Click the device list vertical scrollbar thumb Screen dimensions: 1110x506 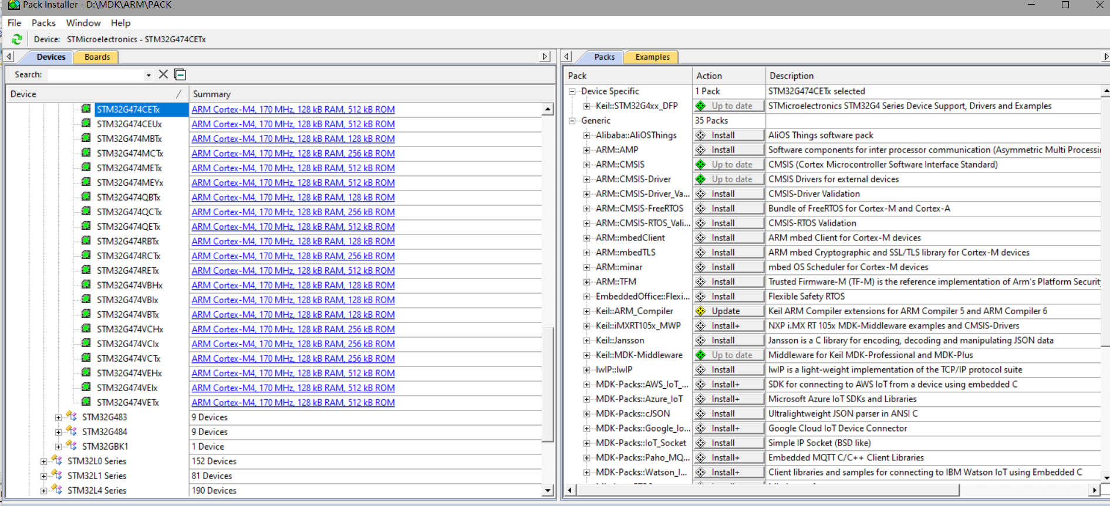click(x=548, y=384)
